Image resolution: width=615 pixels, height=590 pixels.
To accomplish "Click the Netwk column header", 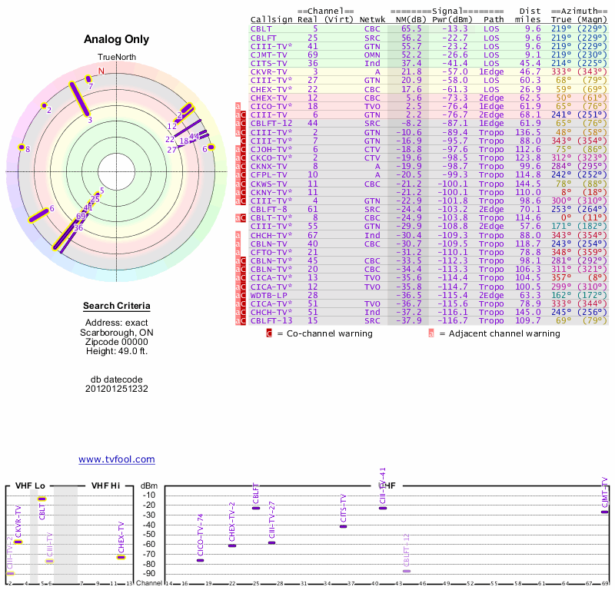I will tap(372, 20).
